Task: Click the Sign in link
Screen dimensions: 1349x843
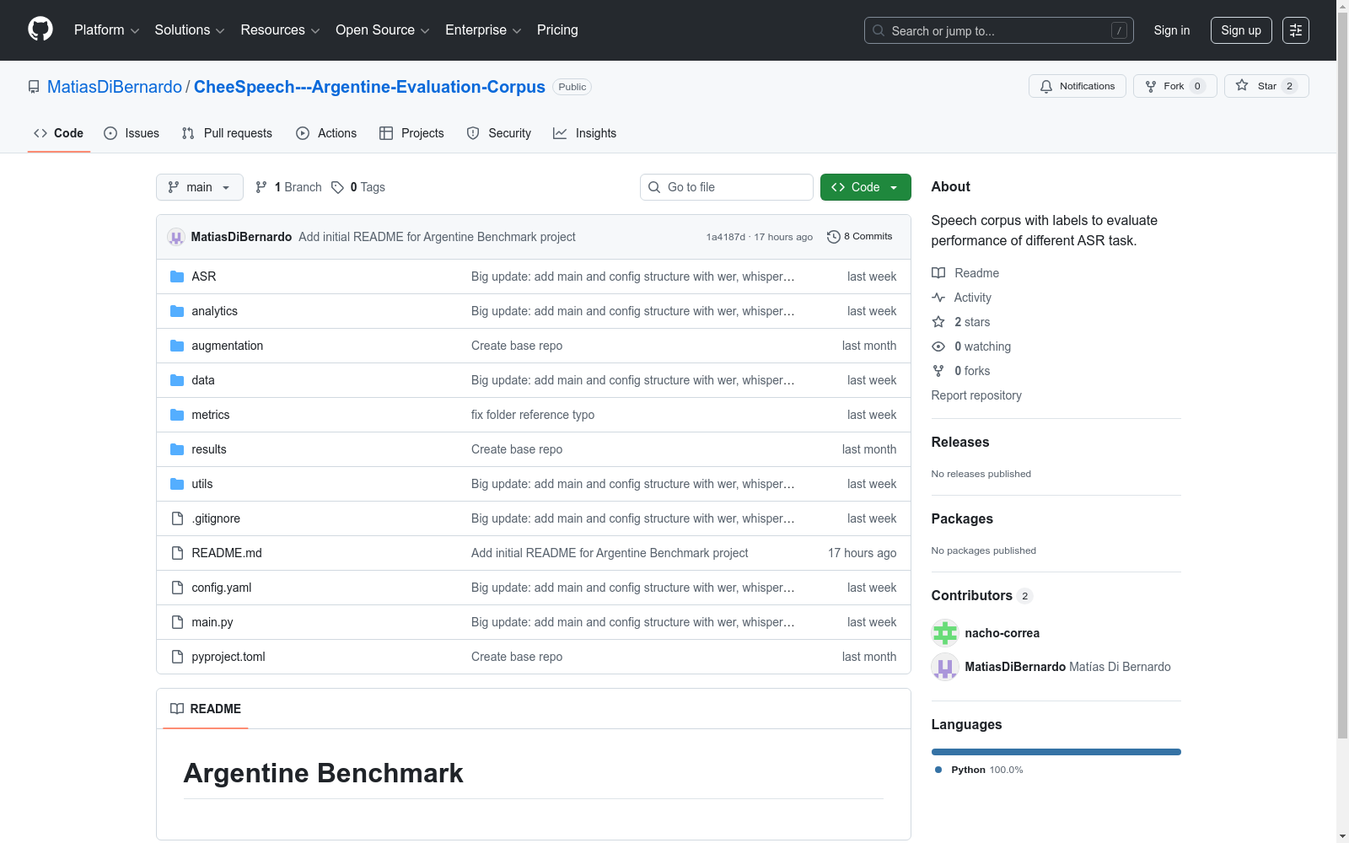Action: click(1172, 30)
